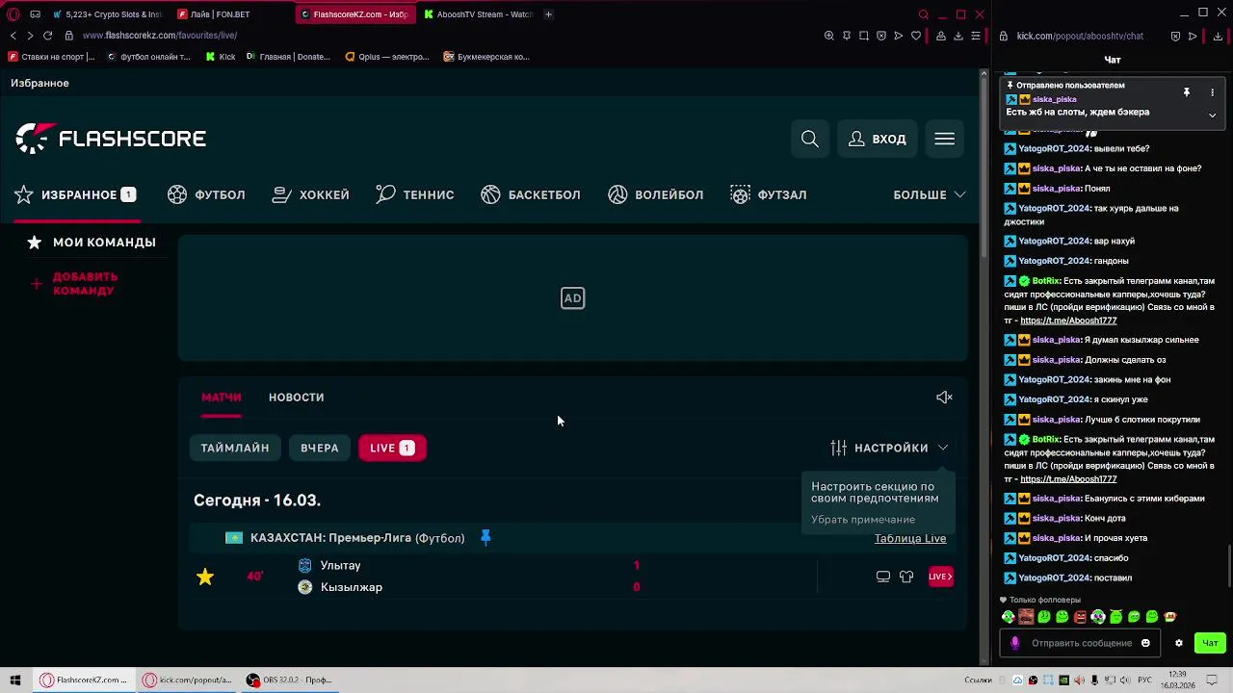Switch the РУС keyboard language indicator
Viewport: 1233px width, 693px height.
[x=1146, y=680]
